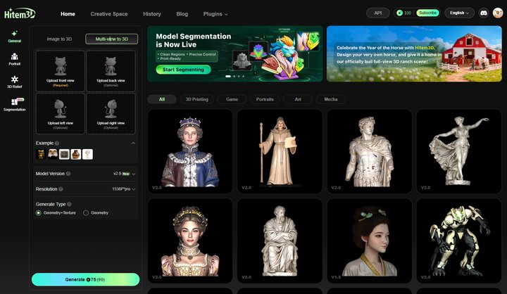
Task: Filter gallery by 3D Printing
Action: (197, 99)
